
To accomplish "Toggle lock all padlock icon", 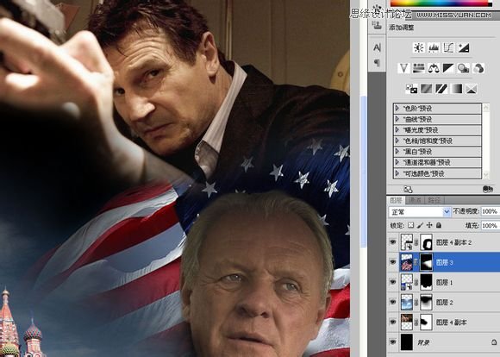I will [439, 225].
